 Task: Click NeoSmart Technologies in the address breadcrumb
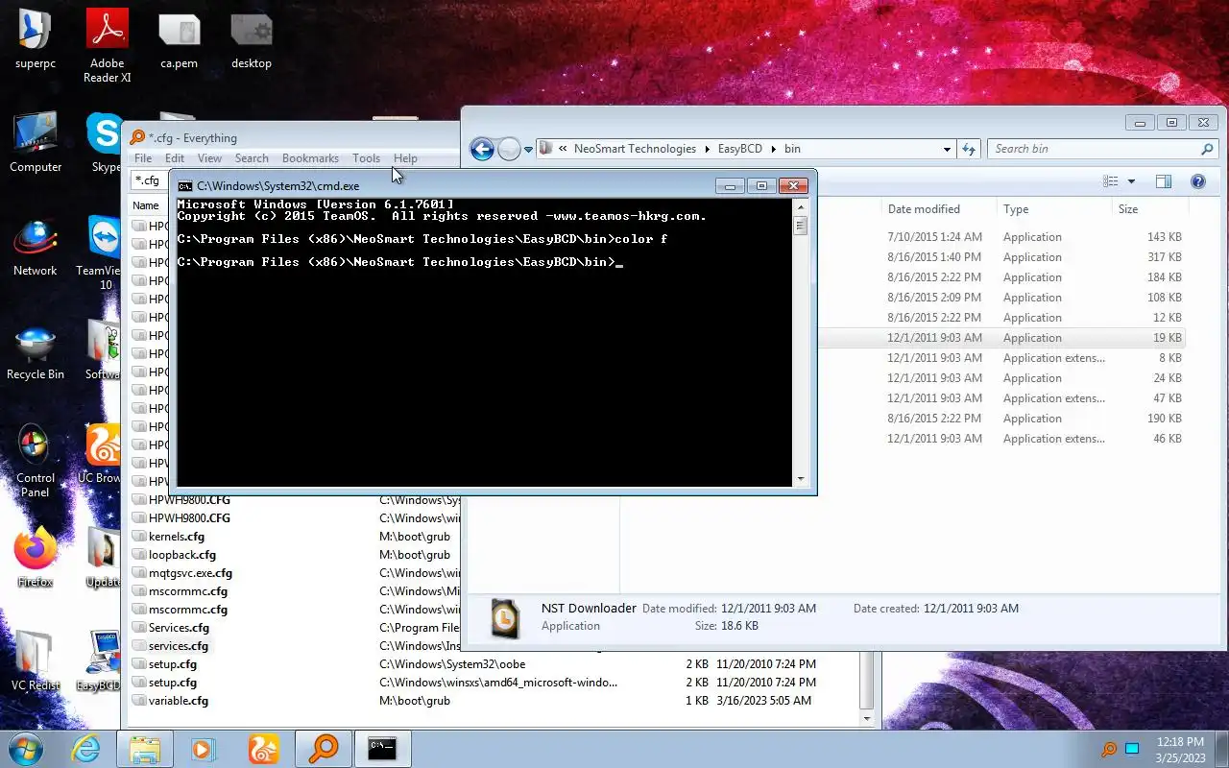635,149
